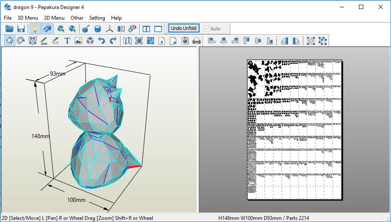Click the page export arrow icon
This screenshot has height=222, width=391.
tap(173, 41)
